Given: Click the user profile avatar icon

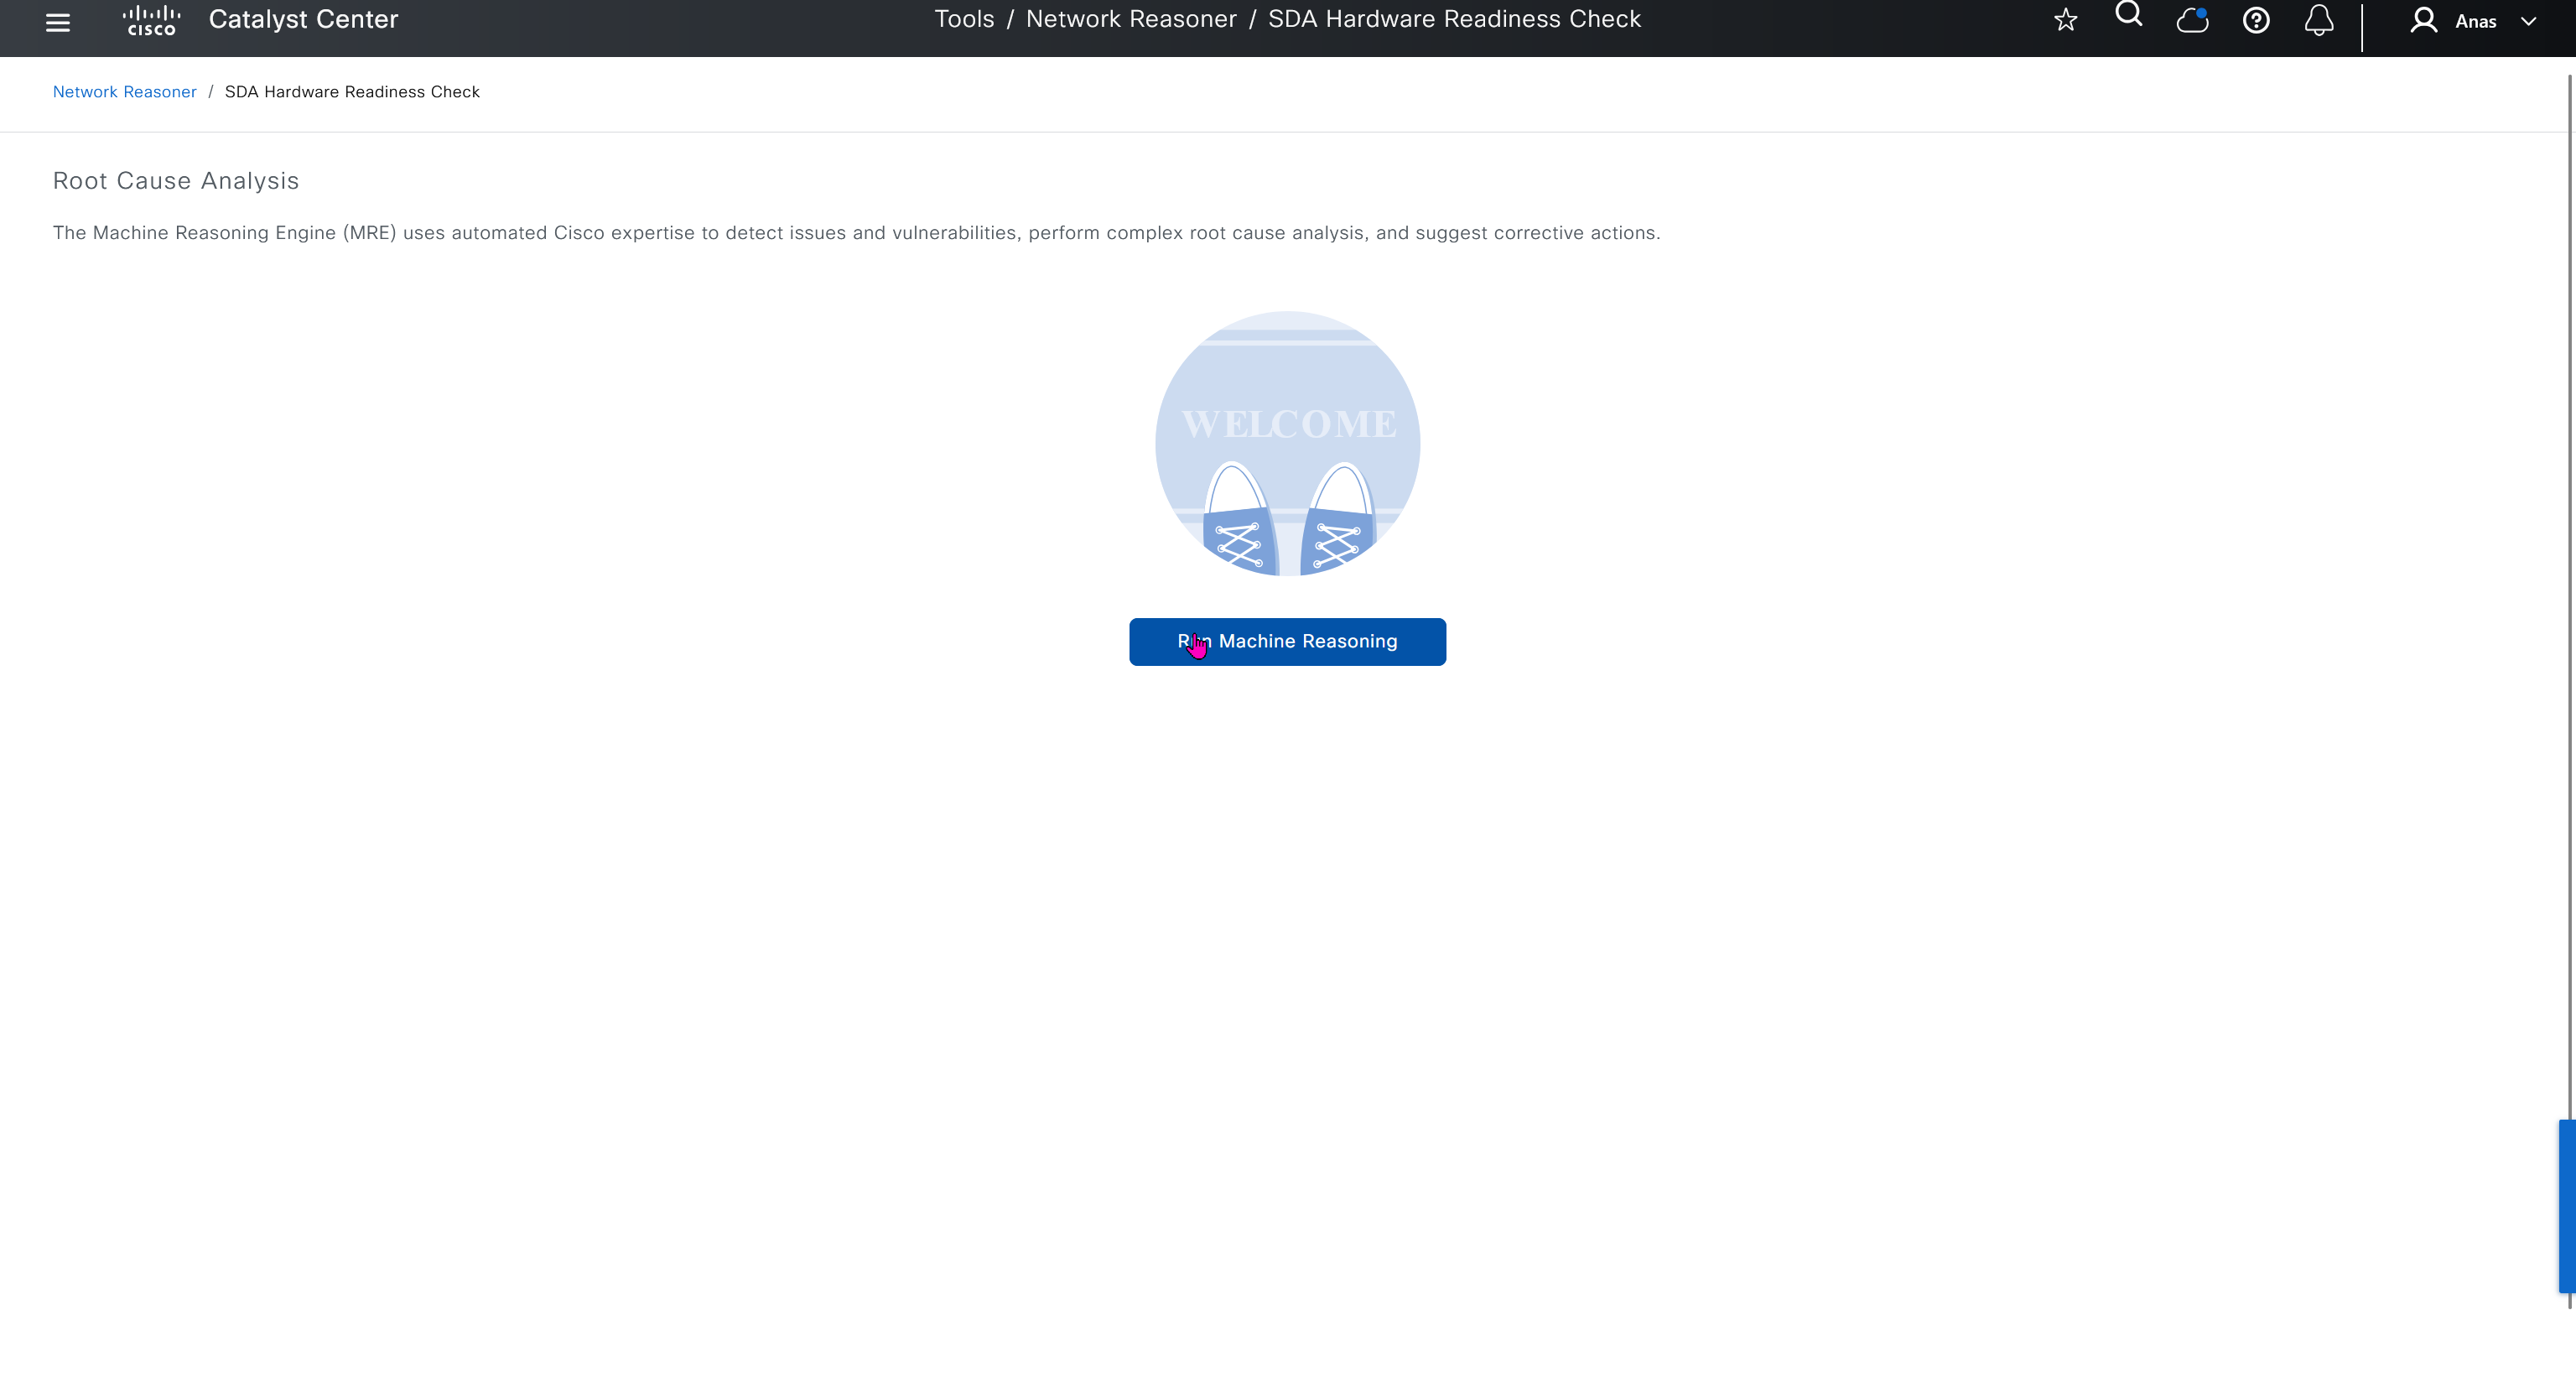Looking at the screenshot, I should click(x=2423, y=20).
